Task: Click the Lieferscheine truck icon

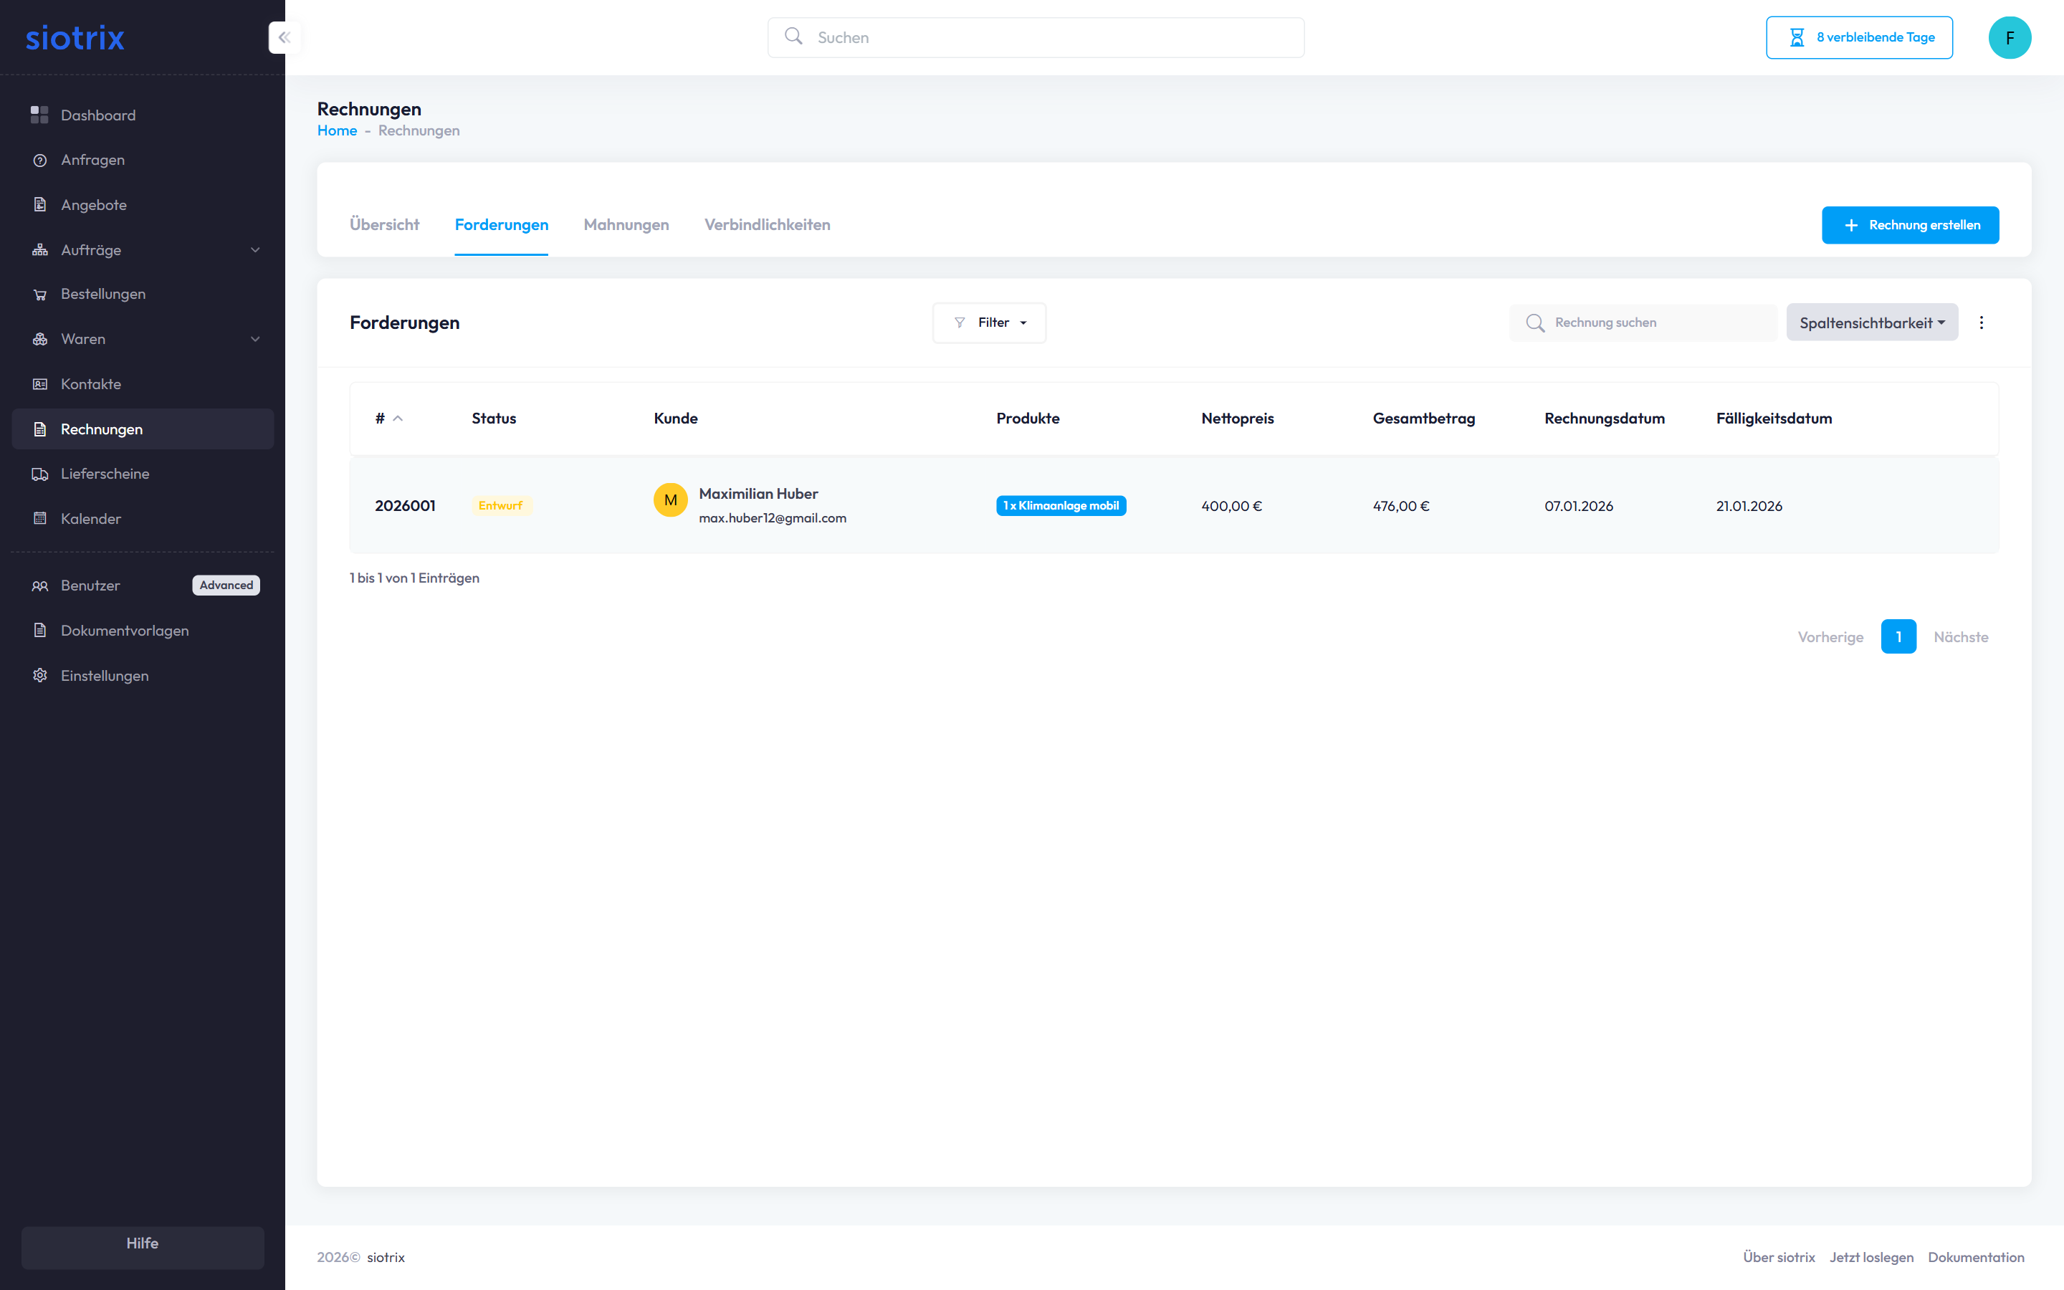Action: pyautogui.click(x=39, y=474)
